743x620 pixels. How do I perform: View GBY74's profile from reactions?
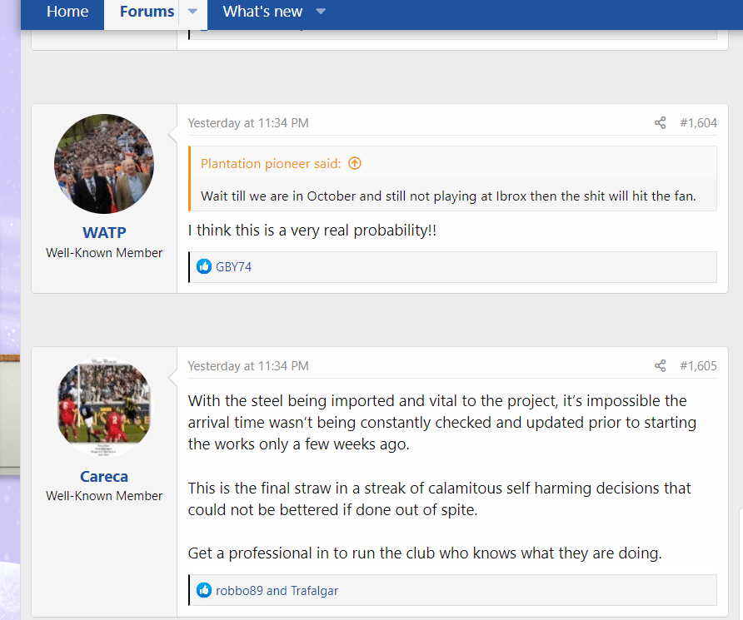(233, 267)
